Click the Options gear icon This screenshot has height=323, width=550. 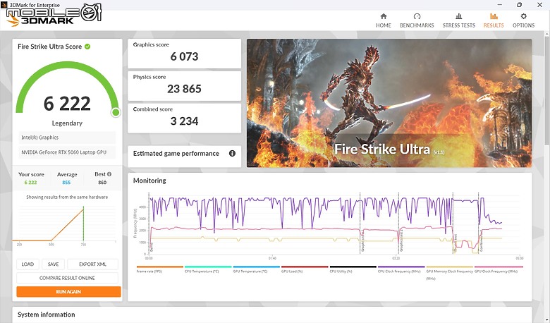(523, 16)
